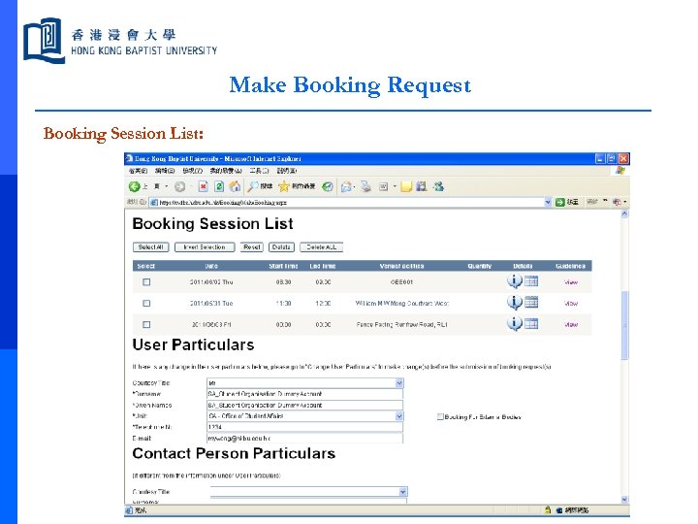Open calendar icon for OEE601 row
Viewport: 698px width, 524px height.
pyautogui.click(x=531, y=281)
